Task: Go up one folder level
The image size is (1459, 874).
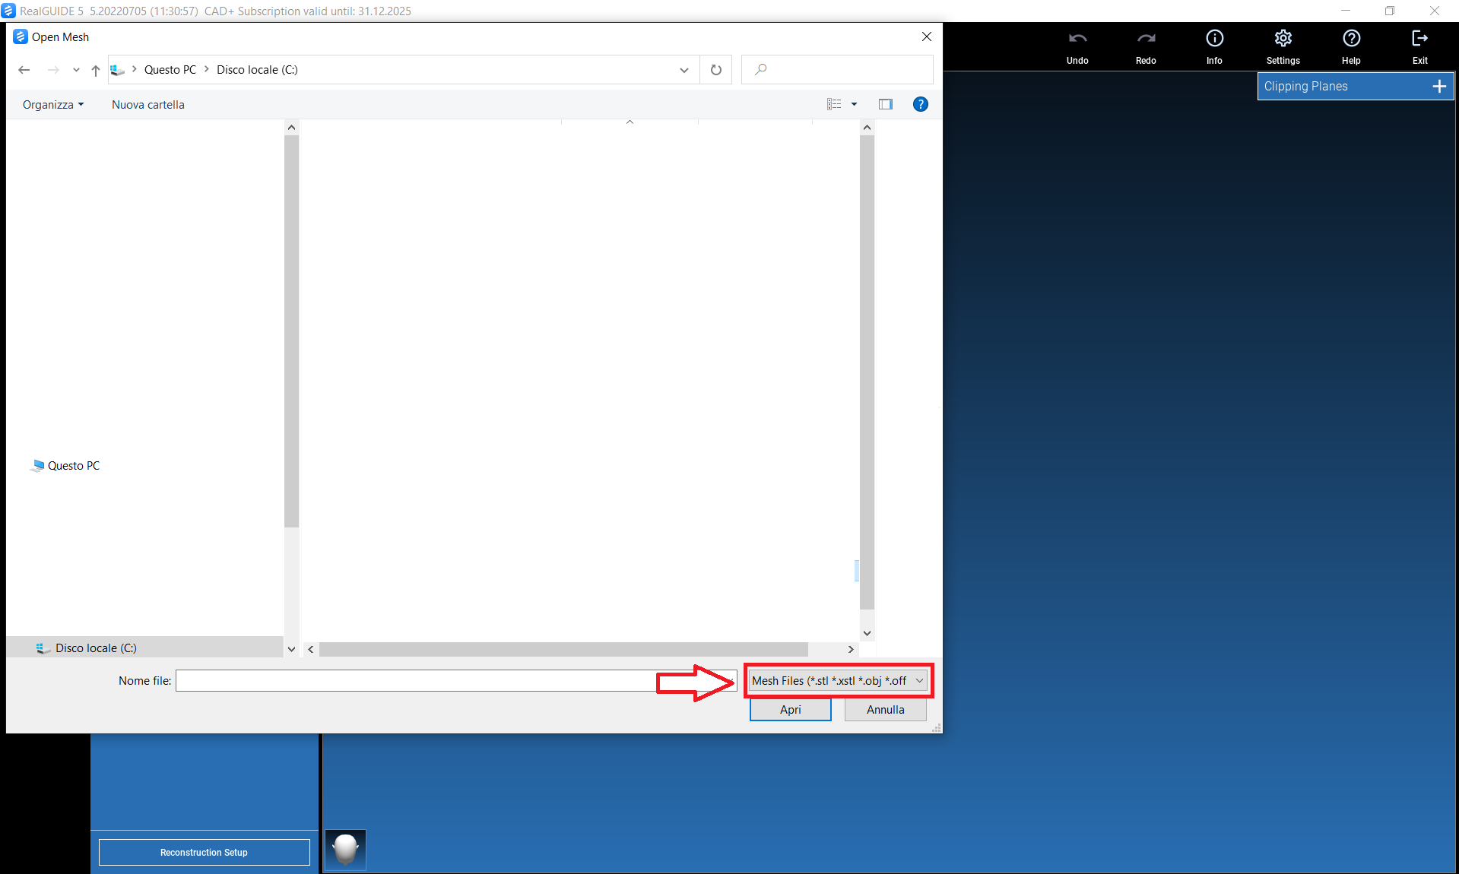Action: (96, 70)
